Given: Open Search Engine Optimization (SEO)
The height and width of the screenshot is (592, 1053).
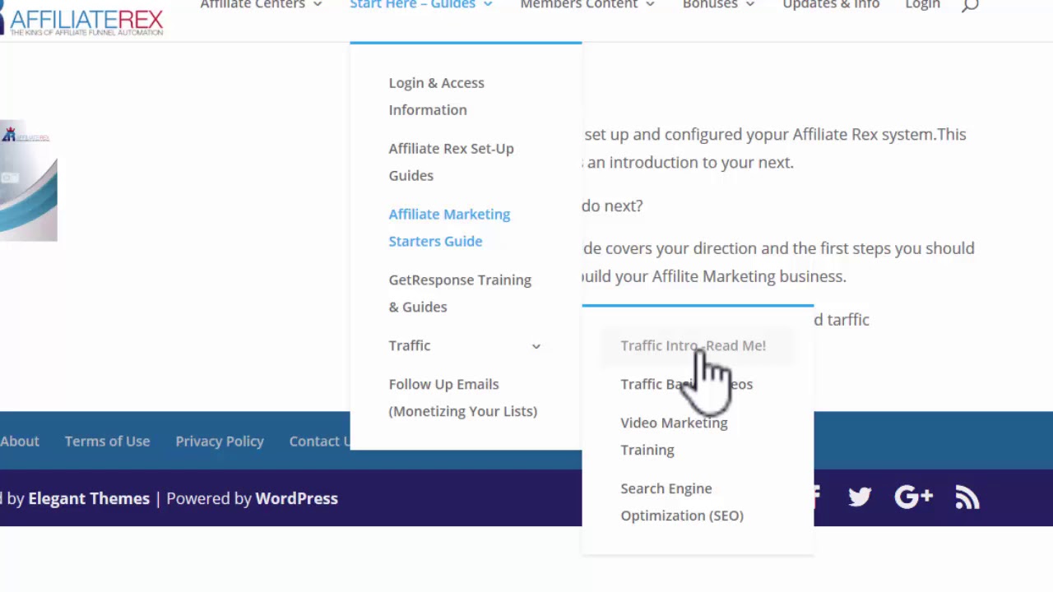Looking at the screenshot, I should [x=682, y=502].
